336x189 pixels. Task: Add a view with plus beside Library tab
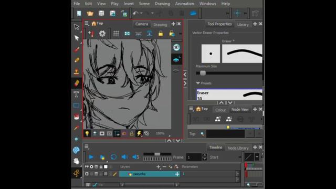click(255, 24)
